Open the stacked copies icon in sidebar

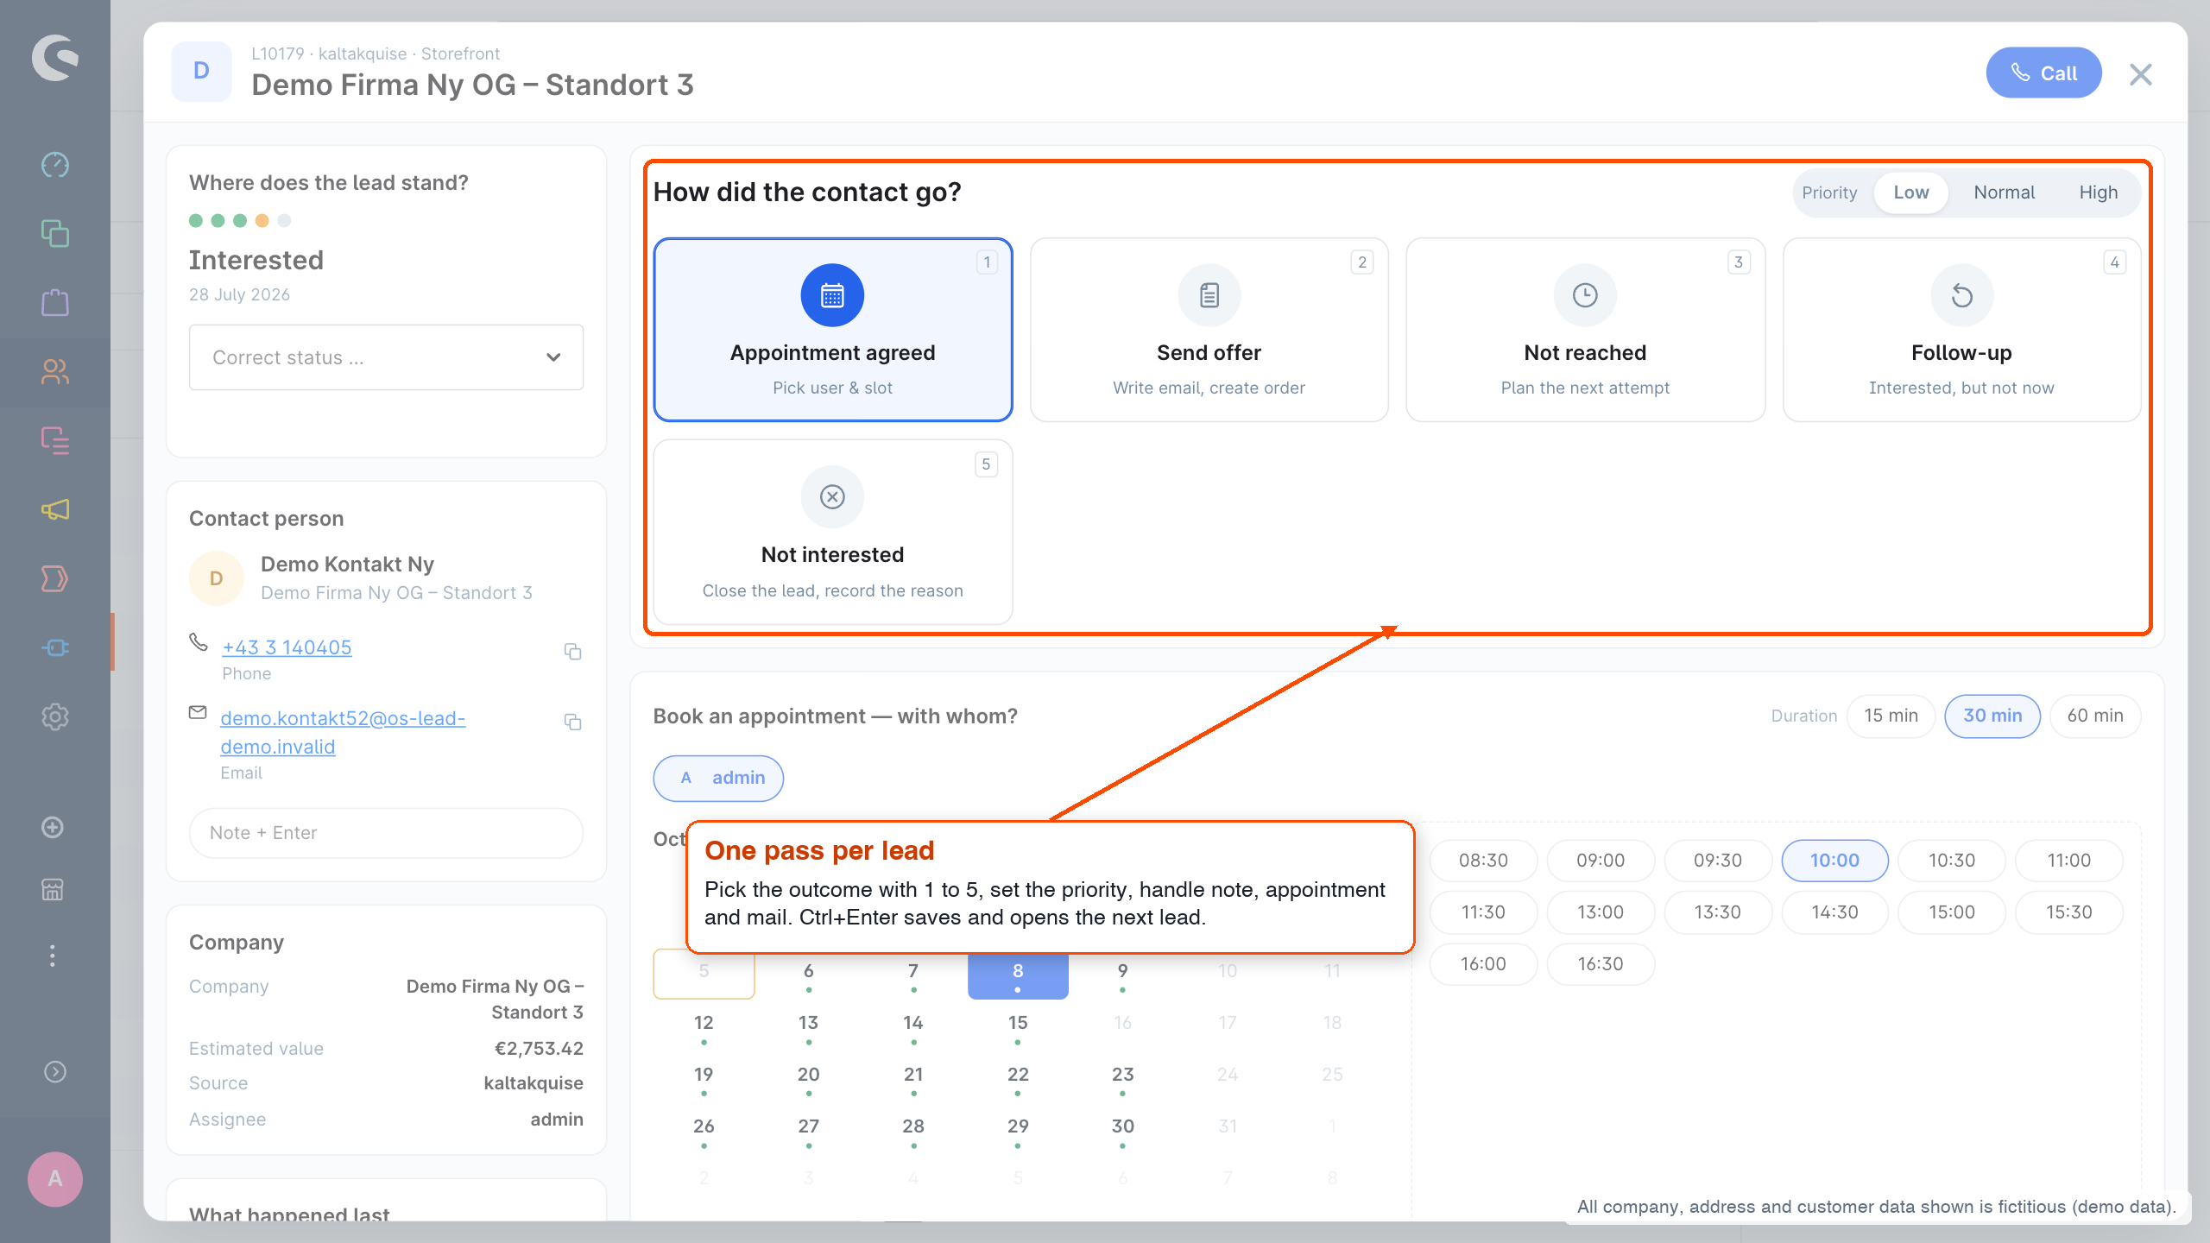[55, 234]
